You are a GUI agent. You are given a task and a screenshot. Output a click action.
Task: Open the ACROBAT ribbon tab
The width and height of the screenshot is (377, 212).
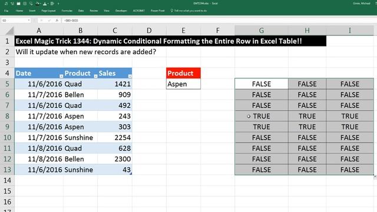coord(139,11)
